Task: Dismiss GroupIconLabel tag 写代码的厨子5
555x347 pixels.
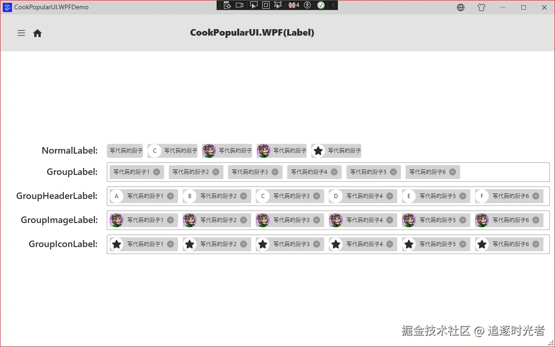Action: pos(463,244)
